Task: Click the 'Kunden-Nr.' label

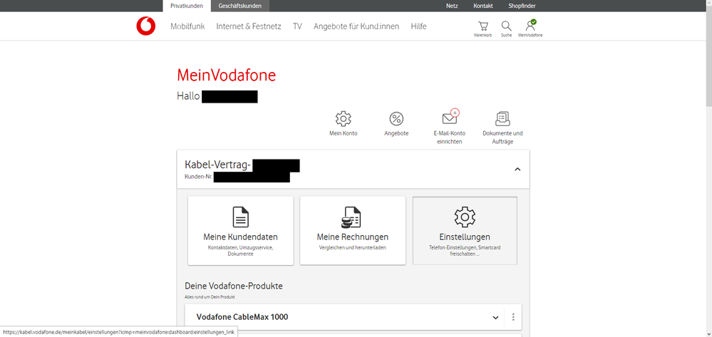Action: 198,177
